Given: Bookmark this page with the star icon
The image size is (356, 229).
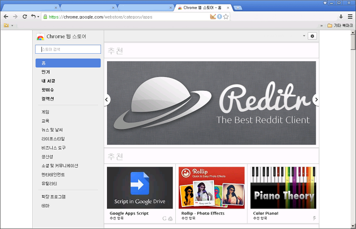Looking at the screenshot, I should coord(226,17).
